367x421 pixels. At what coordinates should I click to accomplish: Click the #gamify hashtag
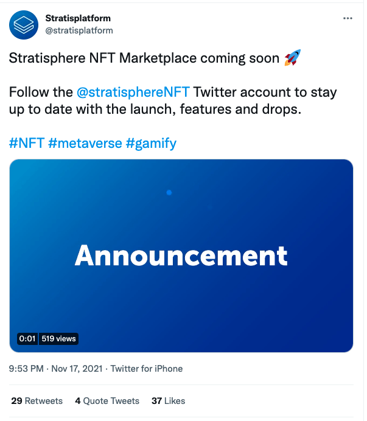(152, 144)
